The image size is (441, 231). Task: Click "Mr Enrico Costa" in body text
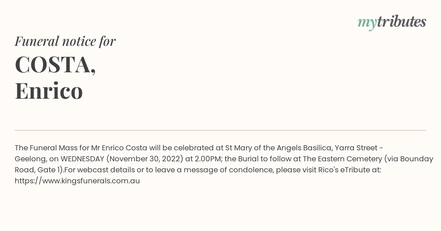point(119,148)
